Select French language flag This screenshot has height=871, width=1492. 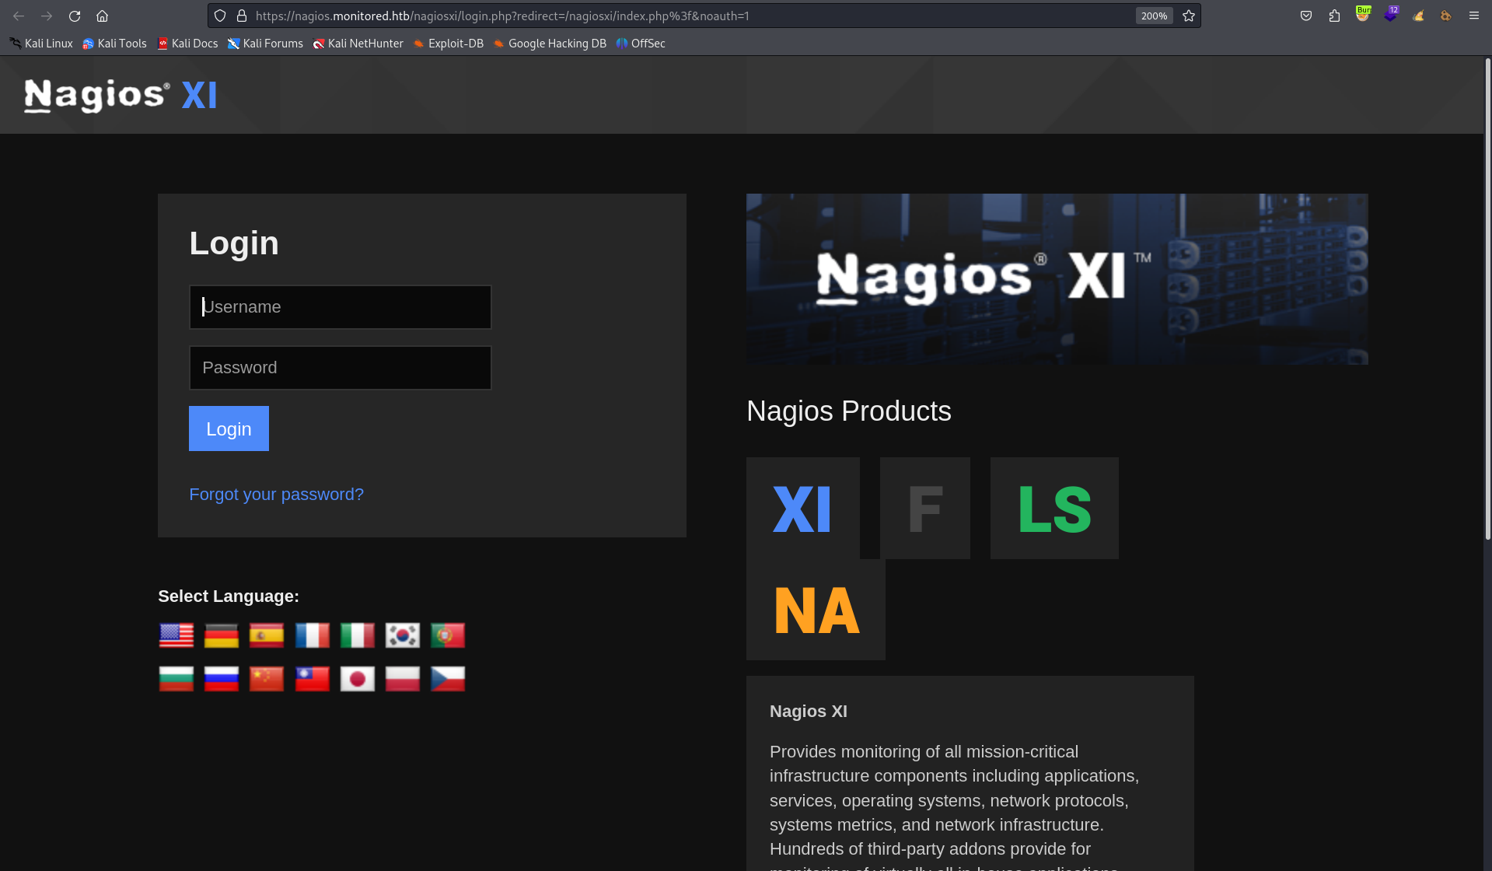click(313, 635)
